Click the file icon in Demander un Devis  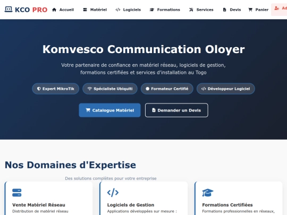(x=154, y=110)
